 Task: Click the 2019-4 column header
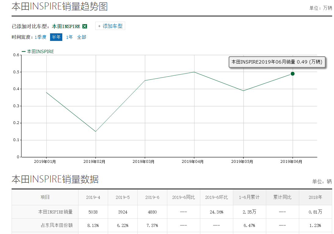pyautogui.click(x=93, y=197)
